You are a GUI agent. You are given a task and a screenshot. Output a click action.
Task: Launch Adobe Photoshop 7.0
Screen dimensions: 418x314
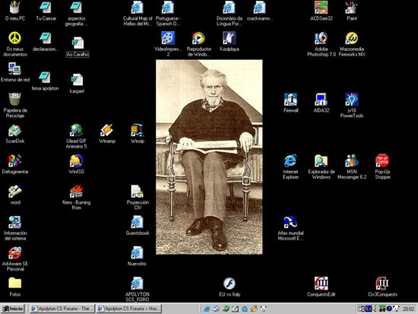coord(321,38)
